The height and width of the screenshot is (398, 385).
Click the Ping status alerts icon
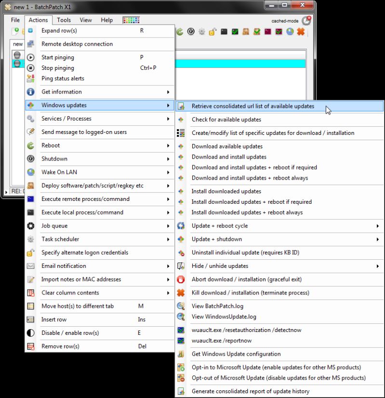31,79
